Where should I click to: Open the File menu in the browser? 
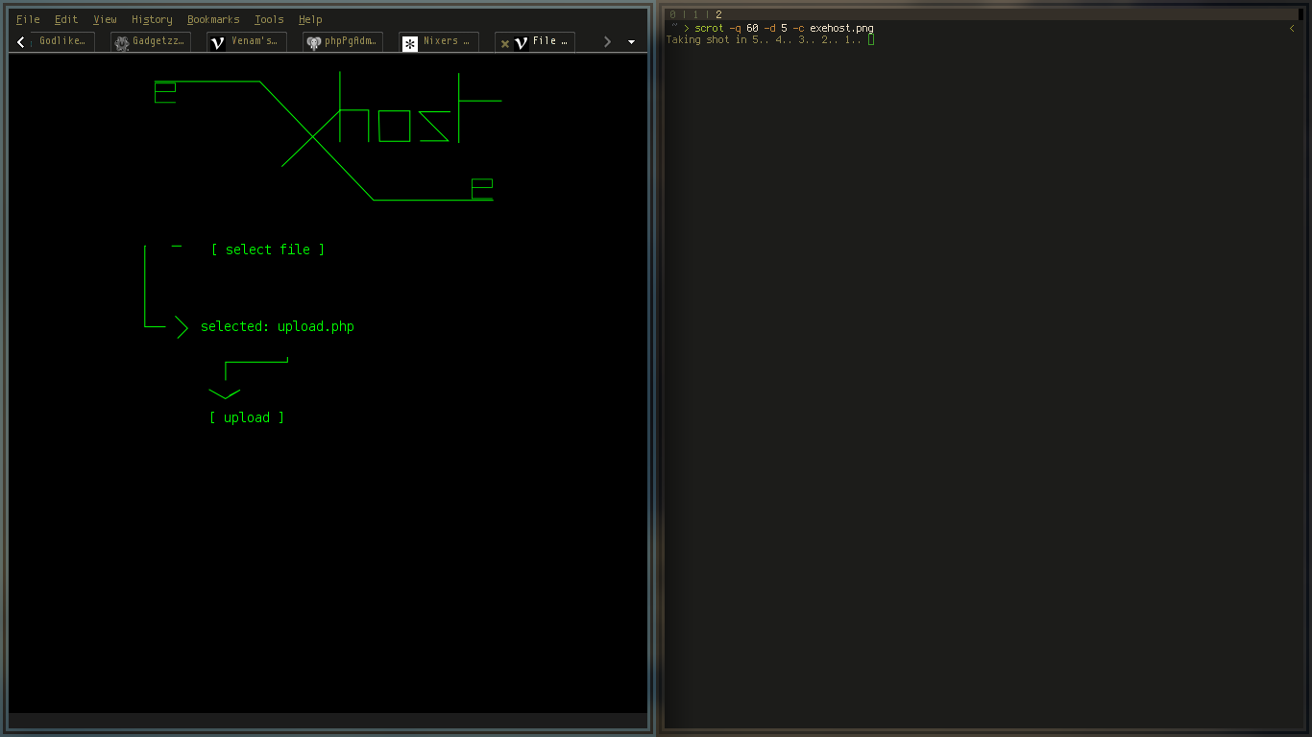click(x=28, y=19)
